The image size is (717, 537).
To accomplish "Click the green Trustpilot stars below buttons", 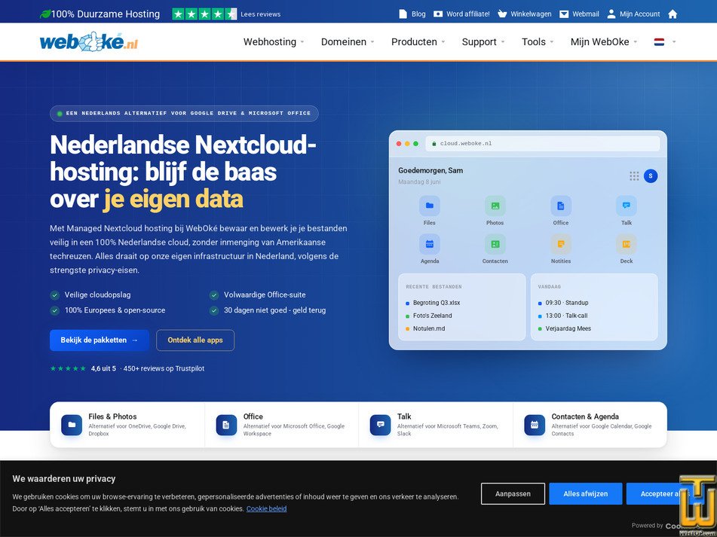I will (68, 368).
